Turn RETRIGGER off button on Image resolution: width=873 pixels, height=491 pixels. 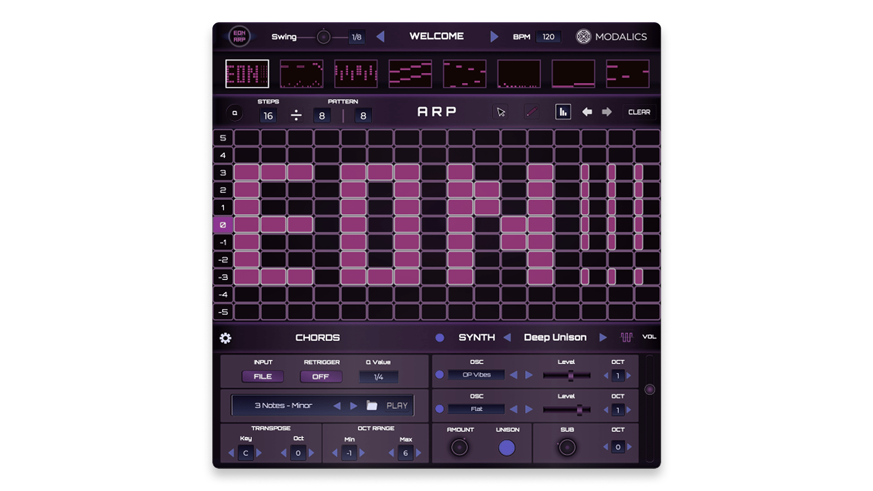(321, 376)
